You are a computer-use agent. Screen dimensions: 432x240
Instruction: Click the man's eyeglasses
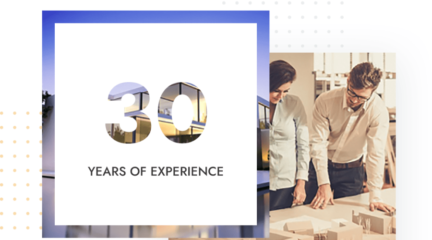[358, 95]
